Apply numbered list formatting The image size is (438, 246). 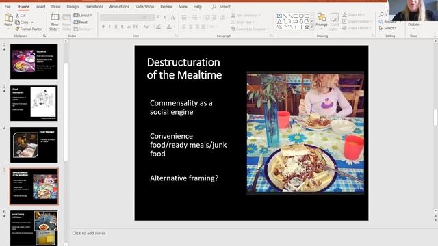tap(194, 18)
